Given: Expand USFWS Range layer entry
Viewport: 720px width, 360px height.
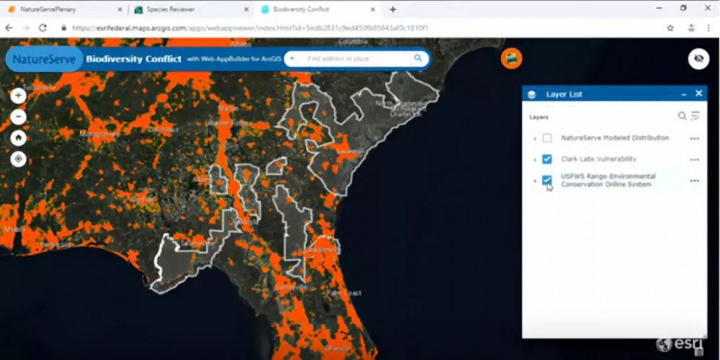Looking at the screenshot, I should 534,181.
